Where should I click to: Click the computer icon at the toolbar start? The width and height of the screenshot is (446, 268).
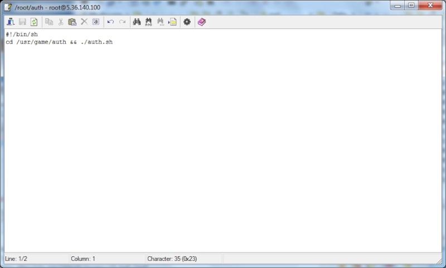click(x=11, y=22)
